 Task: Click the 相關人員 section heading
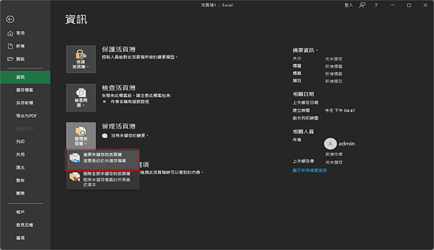(x=303, y=132)
